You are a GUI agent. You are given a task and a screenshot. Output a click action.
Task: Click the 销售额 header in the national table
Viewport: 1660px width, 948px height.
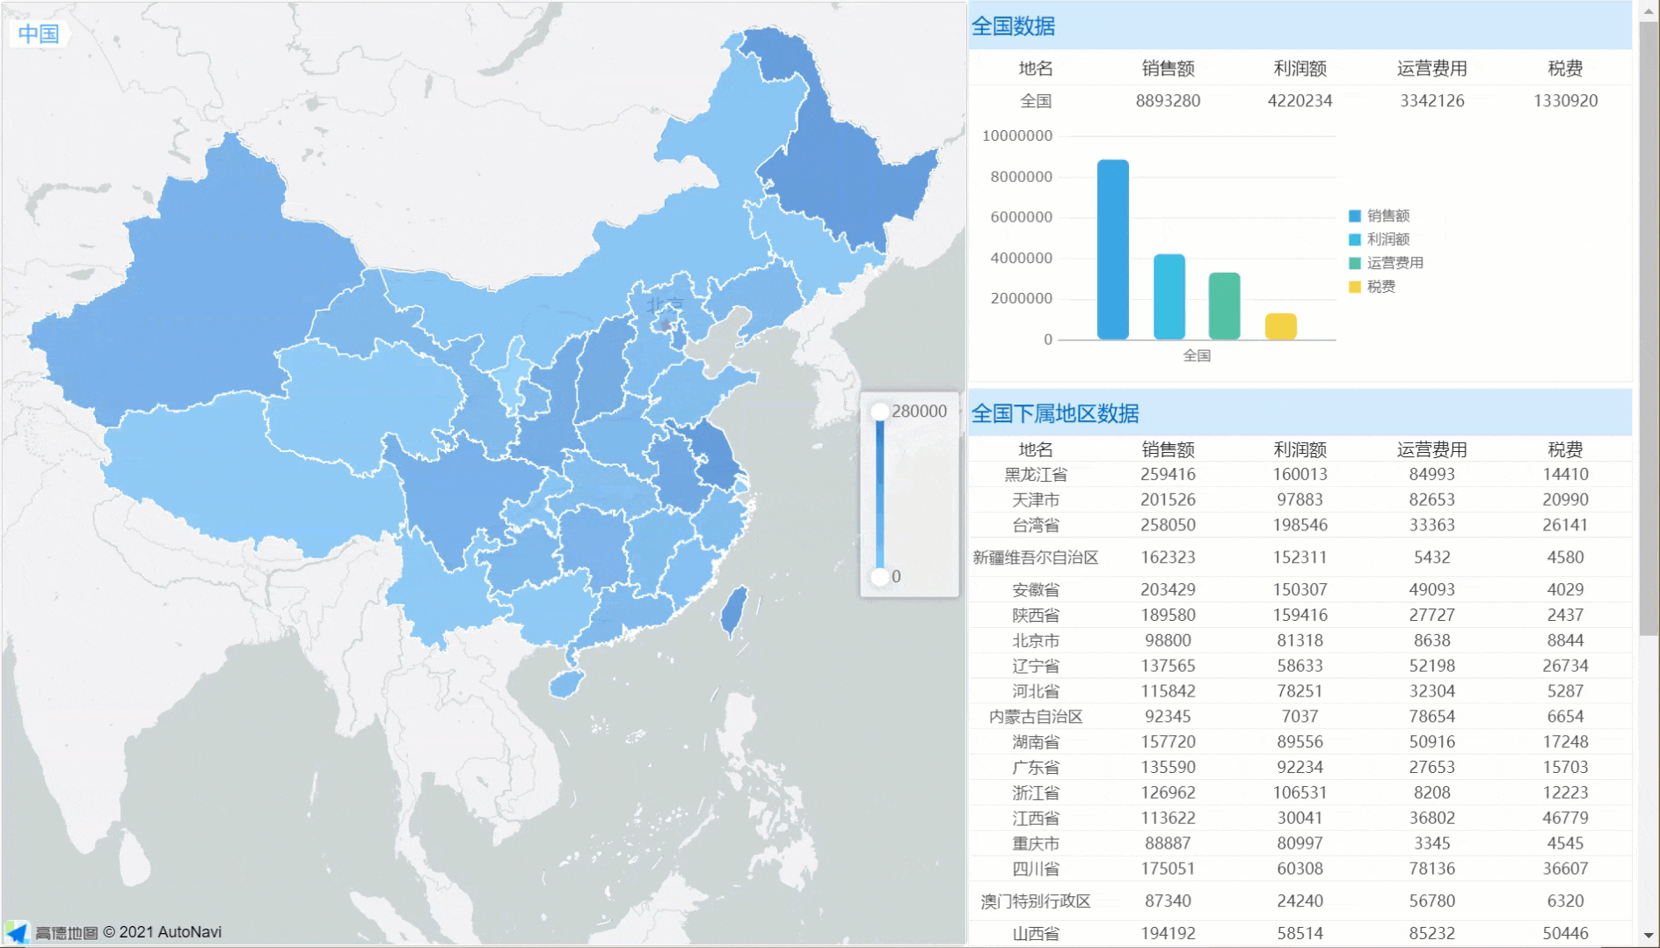(x=1168, y=69)
